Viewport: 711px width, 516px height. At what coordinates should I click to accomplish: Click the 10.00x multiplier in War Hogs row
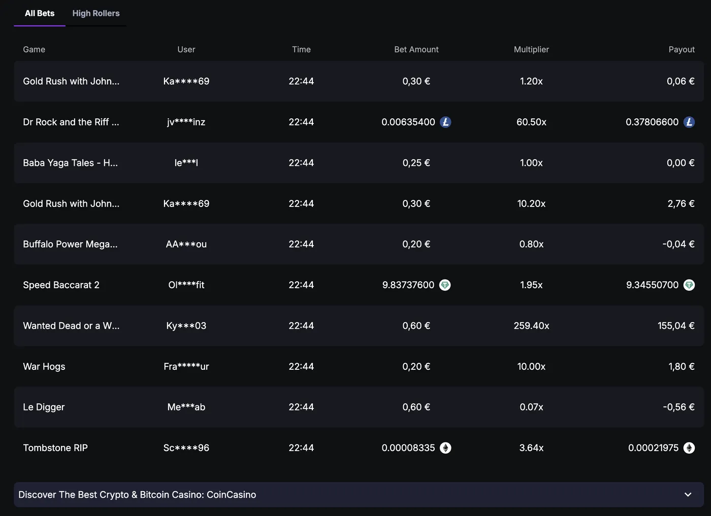(531, 366)
